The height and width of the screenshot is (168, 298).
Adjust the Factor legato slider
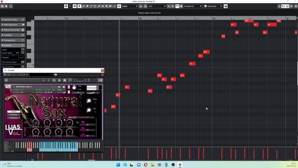pyautogui.click(x=13, y=55)
